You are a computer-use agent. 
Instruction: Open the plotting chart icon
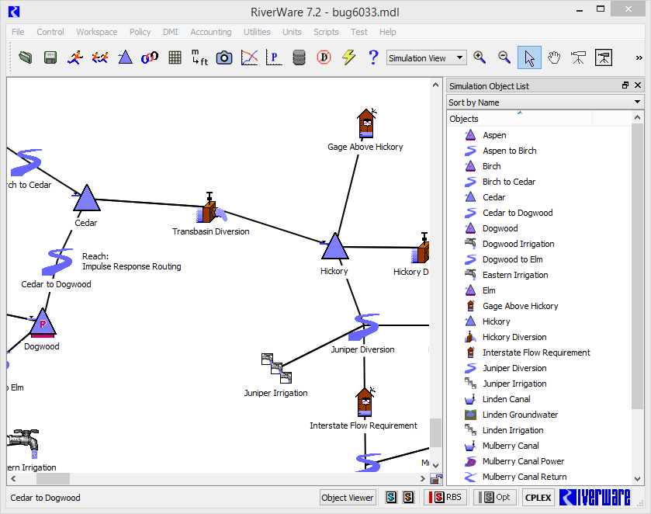click(x=249, y=57)
